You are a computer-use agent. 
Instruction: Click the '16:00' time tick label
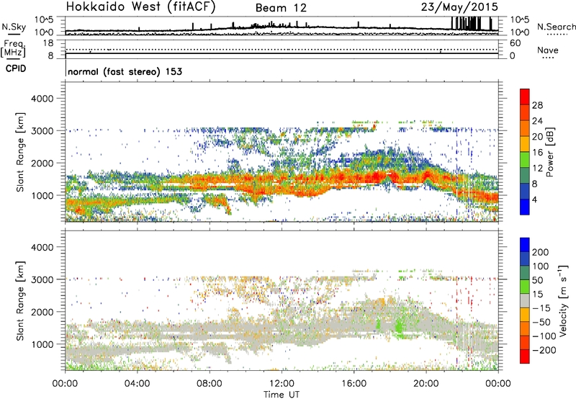click(354, 384)
